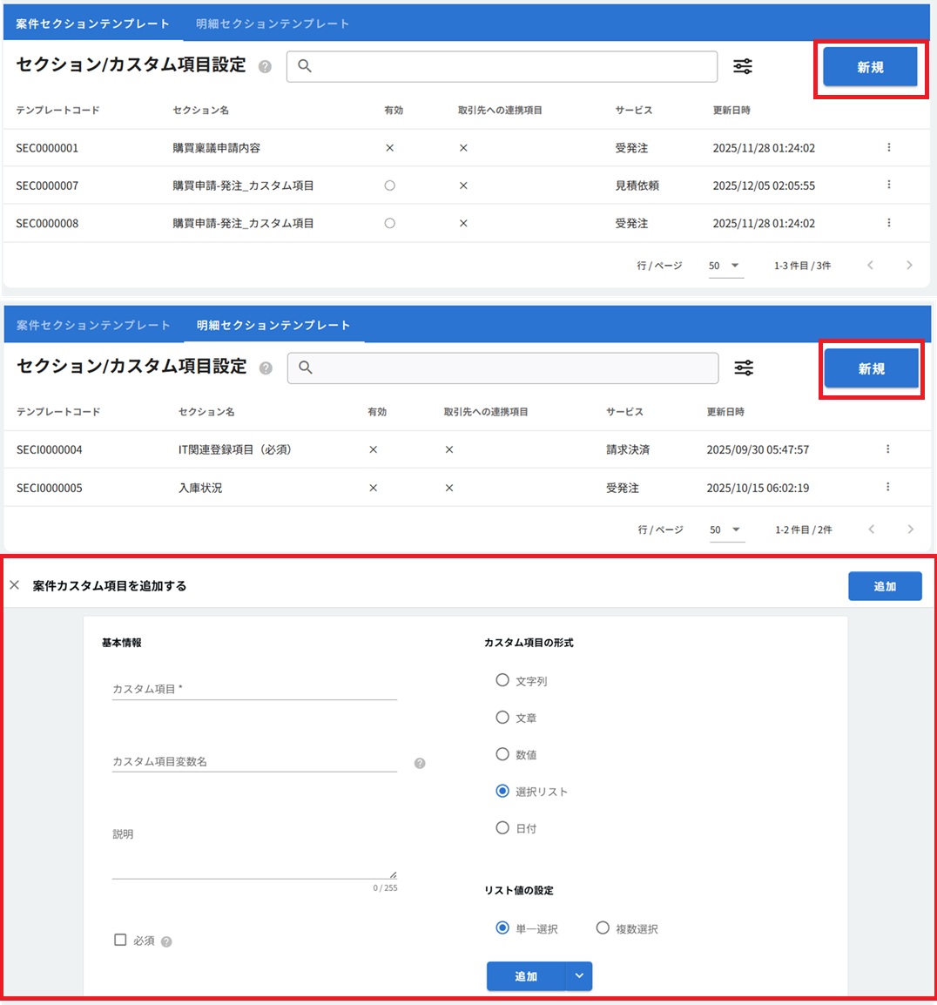Click the filter icon on the 明細セクションテンプレート list
The height and width of the screenshot is (1005, 937).
745,368
